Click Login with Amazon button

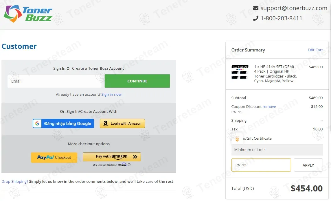click(x=122, y=123)
